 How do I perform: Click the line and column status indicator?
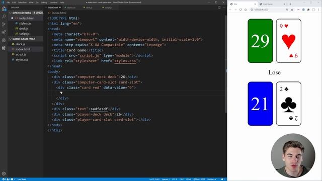tap(154, 179)
